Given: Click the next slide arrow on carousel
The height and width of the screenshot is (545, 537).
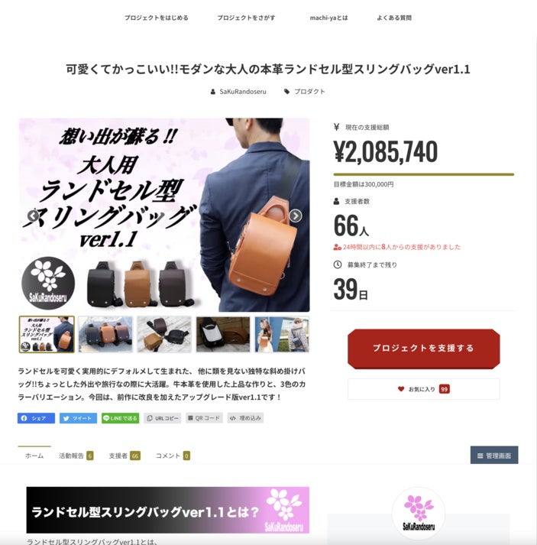Looking at the screenshot, I should pos(296,216).
